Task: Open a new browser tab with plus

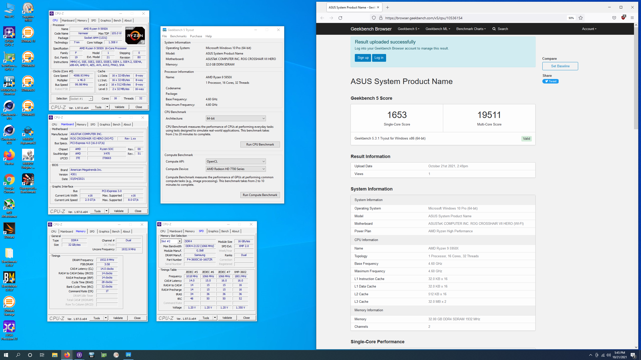Action: tap(387, 7)
